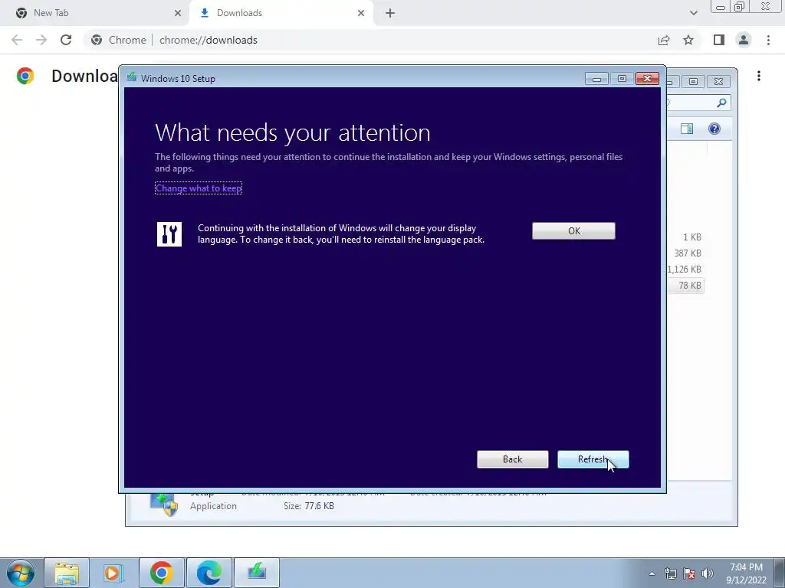Open the Change what to keep link
This screenshot has height=588, width=785.
[x=199, y=188]
